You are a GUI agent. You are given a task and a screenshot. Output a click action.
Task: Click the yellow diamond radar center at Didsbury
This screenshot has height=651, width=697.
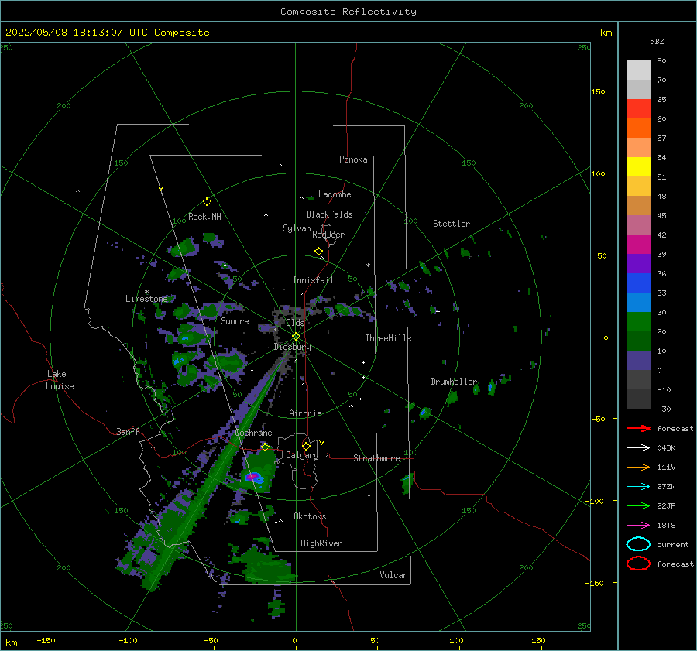(x=296, y=337)
